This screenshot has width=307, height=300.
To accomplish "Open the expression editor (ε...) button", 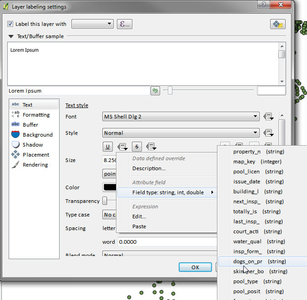I will 124,24.
